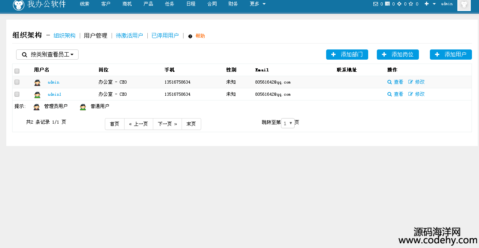Click the magnifier view icon in admin row
479x248 pixels.
pyautogui.click(x=390, y=82)
